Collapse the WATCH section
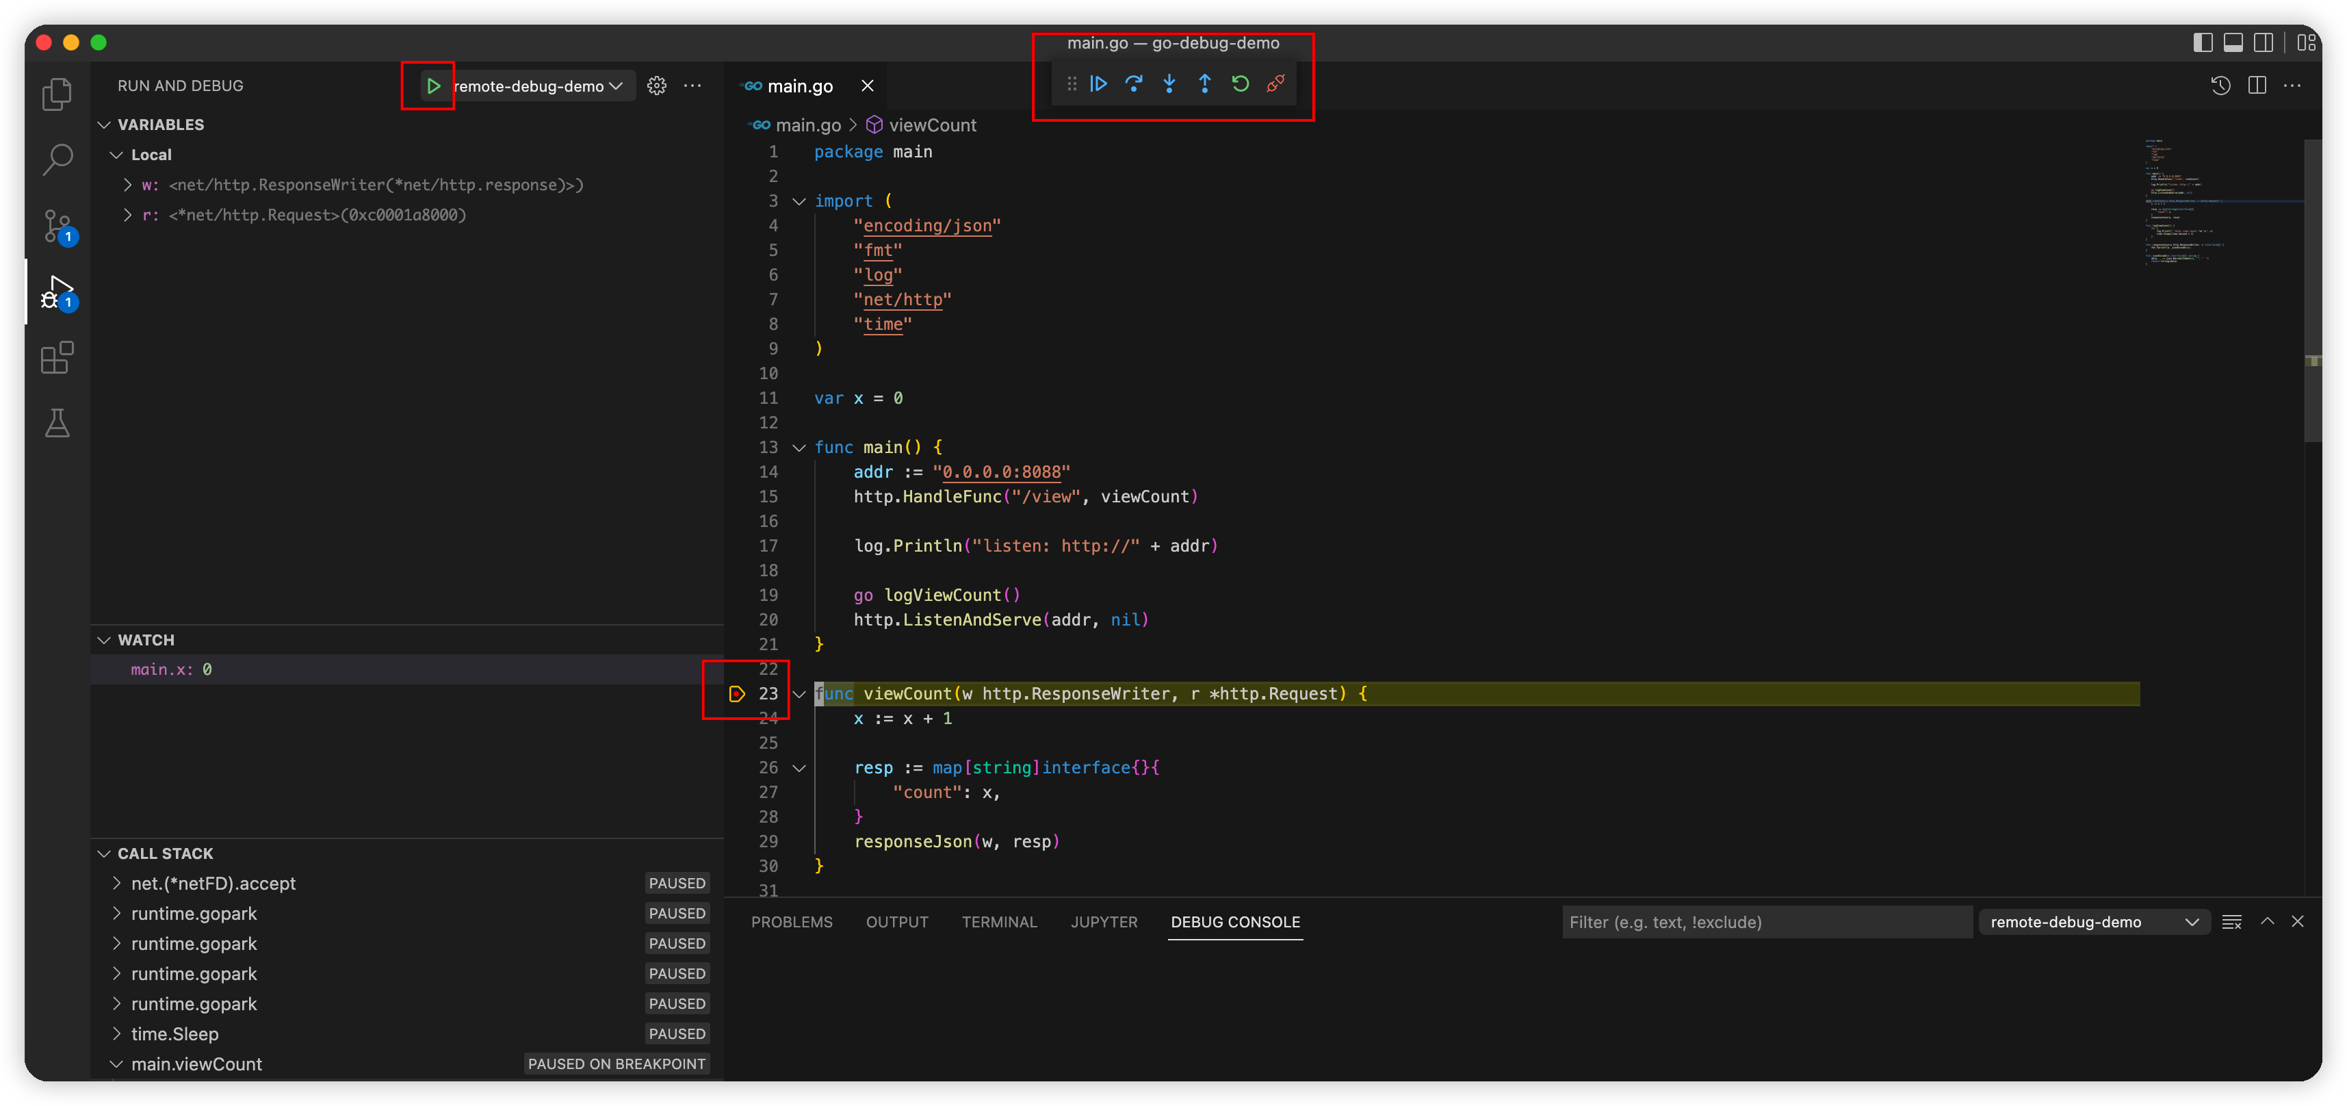The height and width of the screenshot is (1106, 2347). (x=104, y=641)
